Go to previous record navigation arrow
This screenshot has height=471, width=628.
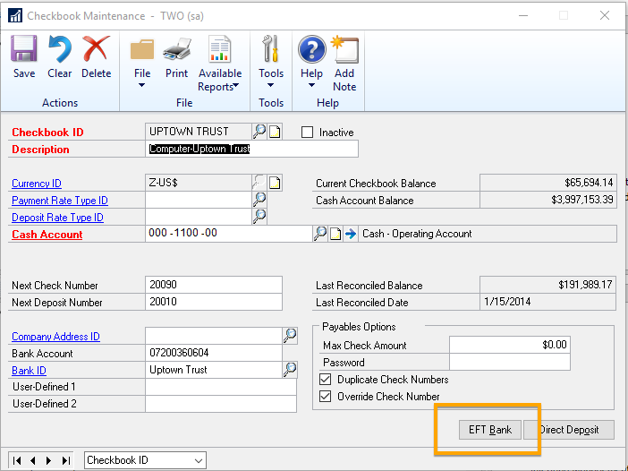[x=33, y=460]
